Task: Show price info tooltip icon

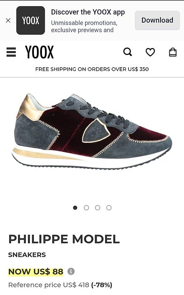Action: click(x=71, y=271)
